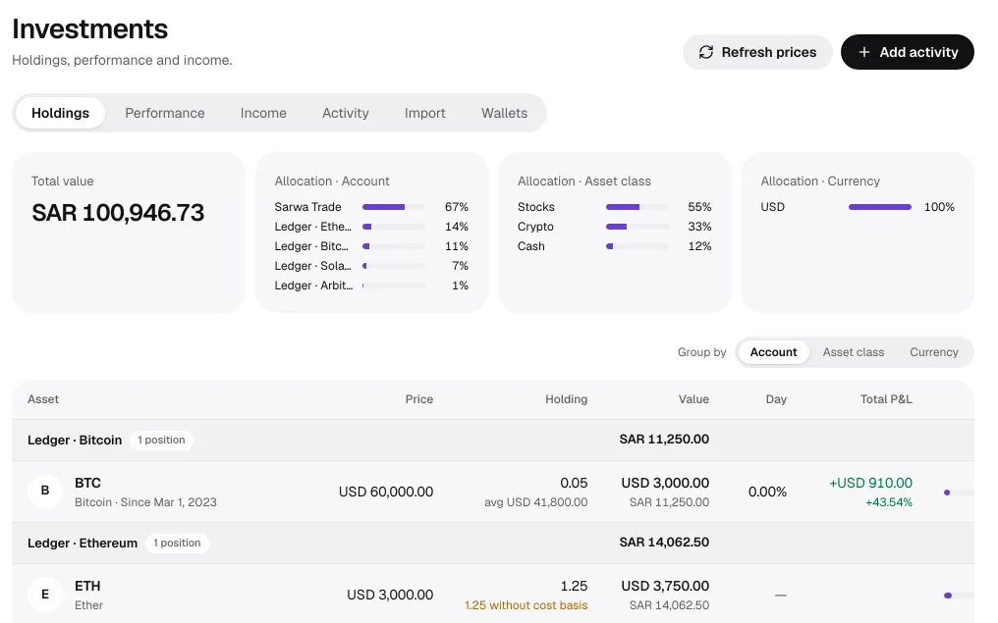Click the Holding column header
998x623 pixels.
point(566,399)
